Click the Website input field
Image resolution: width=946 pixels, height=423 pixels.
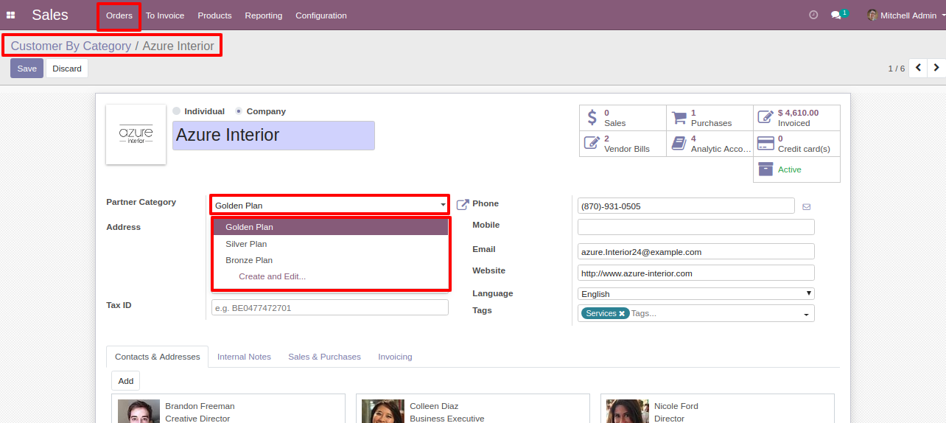click(x=696, y=273)
